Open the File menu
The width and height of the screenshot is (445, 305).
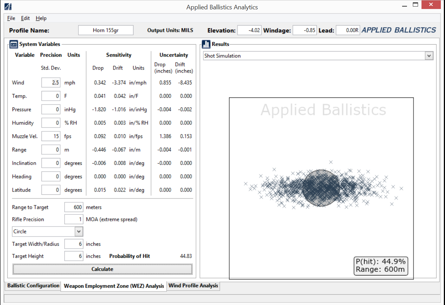click(x=11, y=18)
